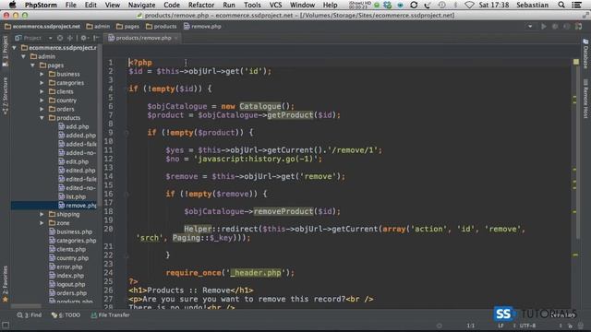
Task: Open the Refactor menu
Action: (x=201, y=5)
